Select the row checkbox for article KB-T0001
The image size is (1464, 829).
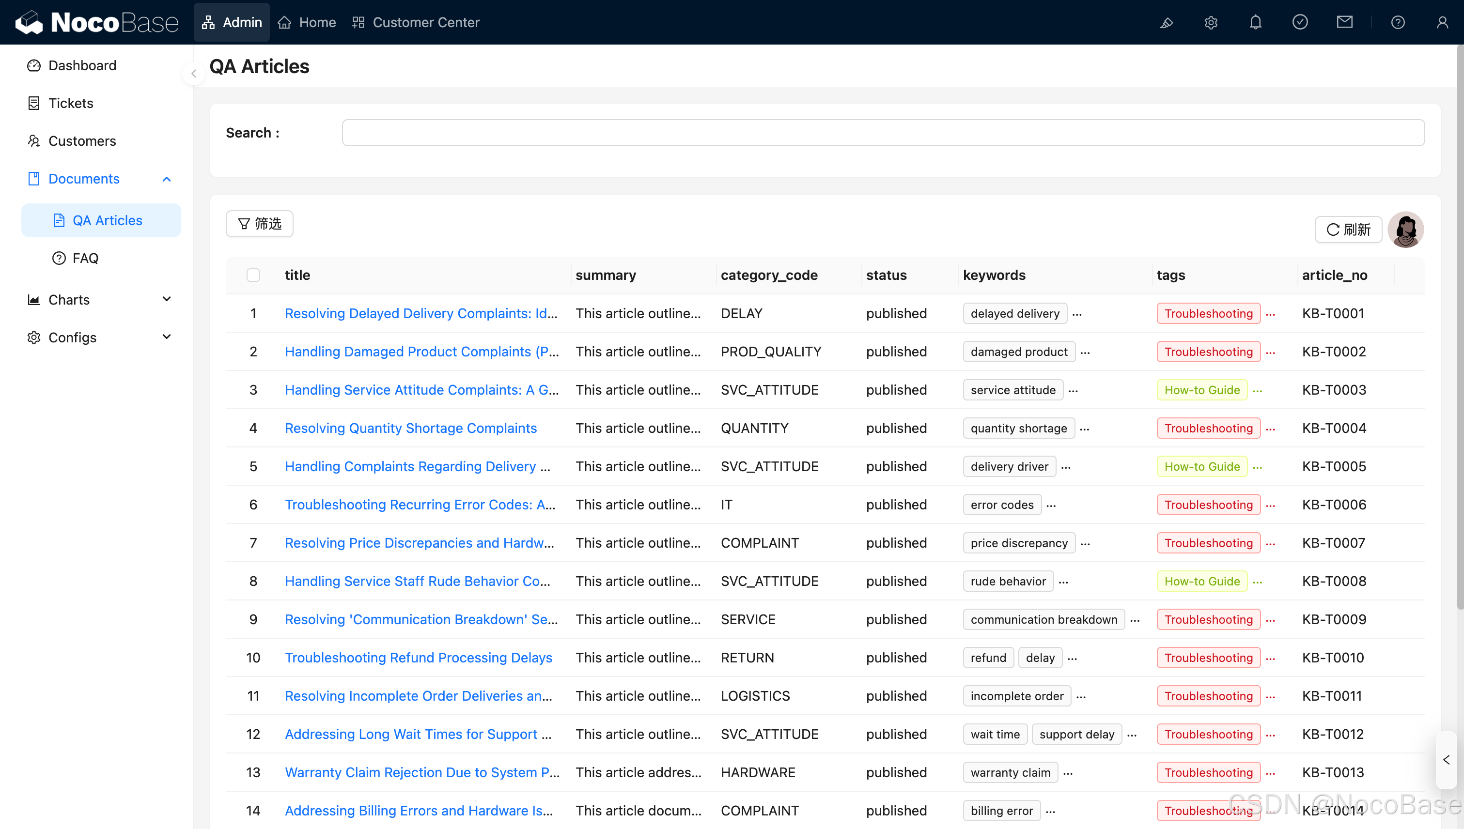[253, 313]
